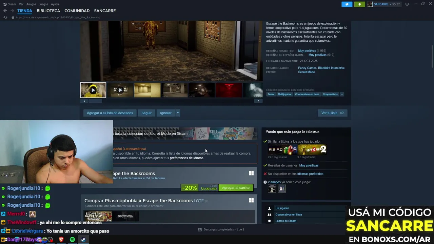The width and height of the screenshot is (434, 244).
Task: Open the R.E.P.O. similar game thumbnail
Action: pyautogui.click(x=283, y=149)
